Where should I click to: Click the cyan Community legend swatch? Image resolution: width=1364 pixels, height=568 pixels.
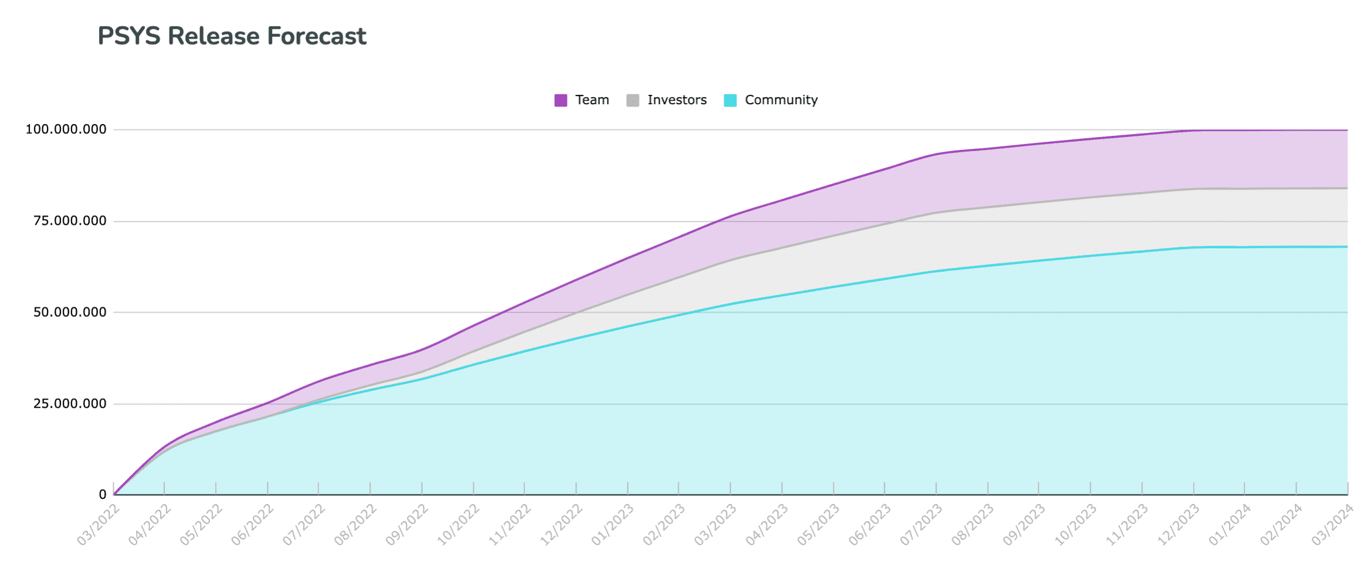click(x=730, y=100)
